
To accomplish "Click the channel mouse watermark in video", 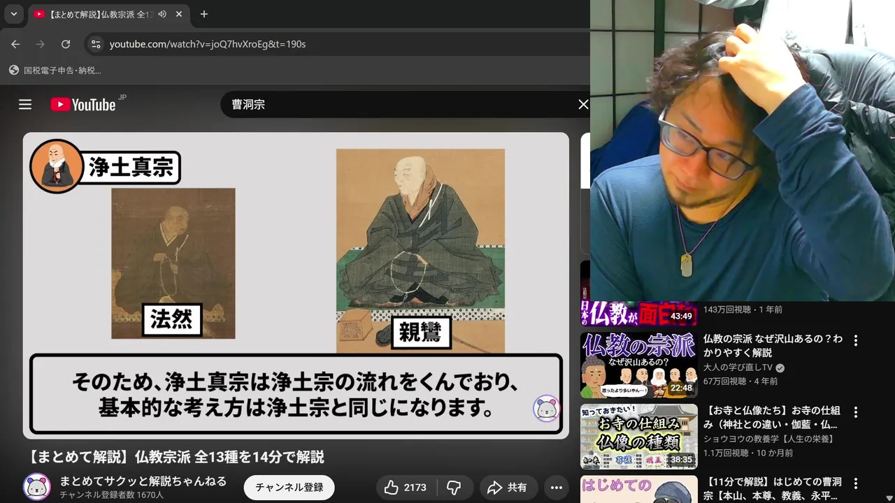I will [546, 409].
